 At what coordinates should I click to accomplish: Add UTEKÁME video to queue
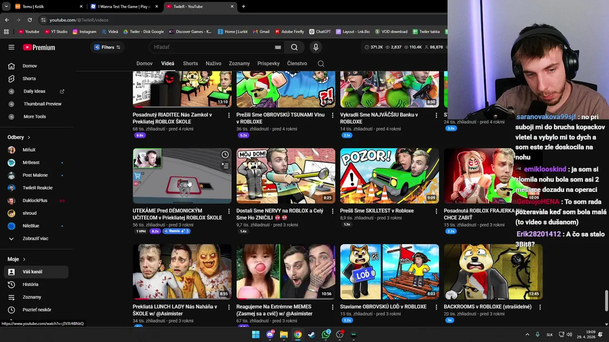(x=225, y=165)
